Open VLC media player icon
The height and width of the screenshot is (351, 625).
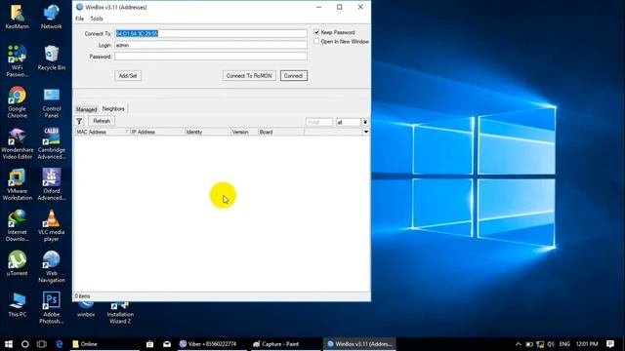pos(51,225)
